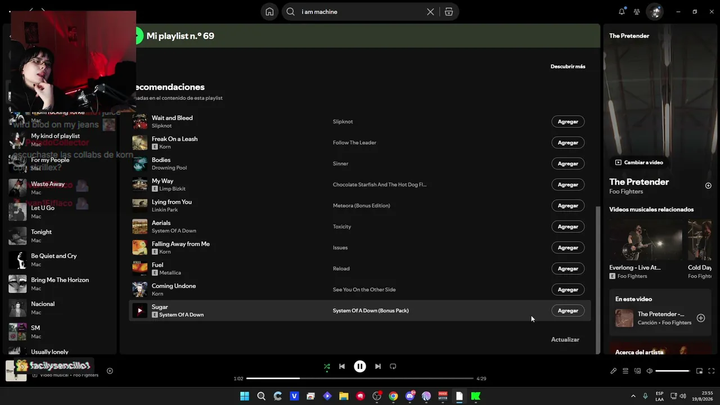Pause the current song
The height and width of the screenshot is (405, 720).
click(x=360, y=366)
